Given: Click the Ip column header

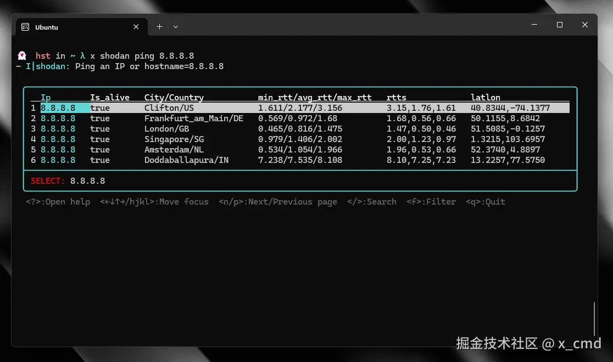Looking at the screenshot, I should click(46, 97).
